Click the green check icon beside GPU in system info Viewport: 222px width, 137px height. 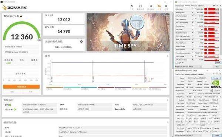tap(10, 105)
